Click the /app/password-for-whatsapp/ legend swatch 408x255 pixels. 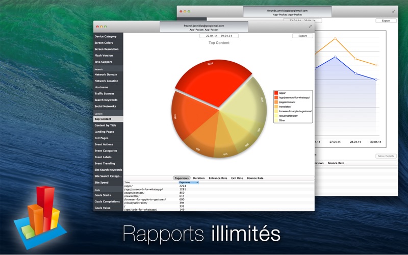[x=276, y=97]
